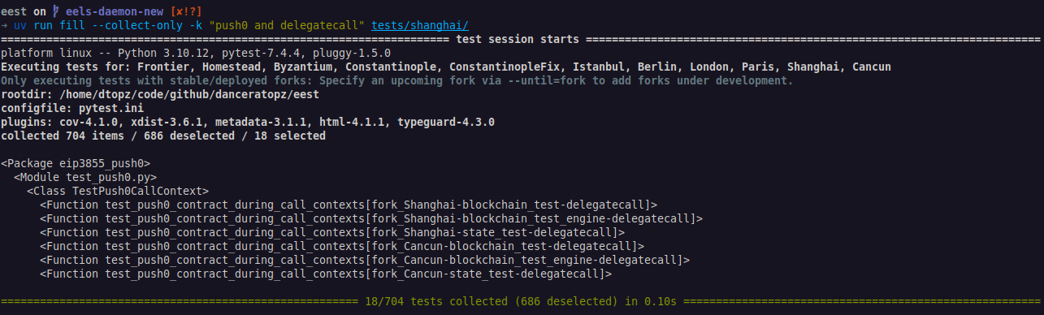Click the "test session starts" header
This screenshot has height=315, width=1044.
(518, 39)
